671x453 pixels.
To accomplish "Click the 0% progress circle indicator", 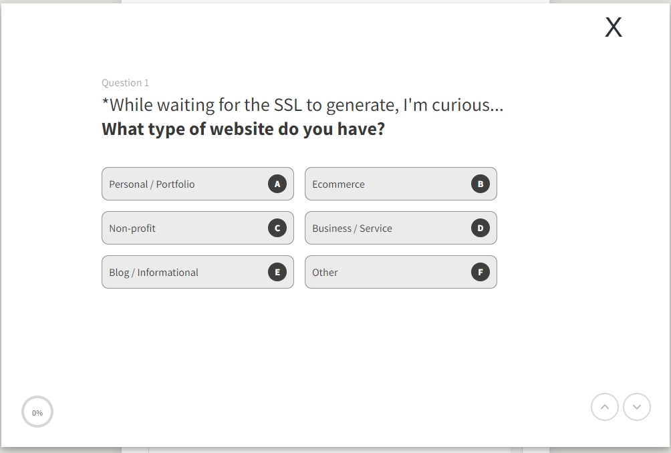I will 37,412.
